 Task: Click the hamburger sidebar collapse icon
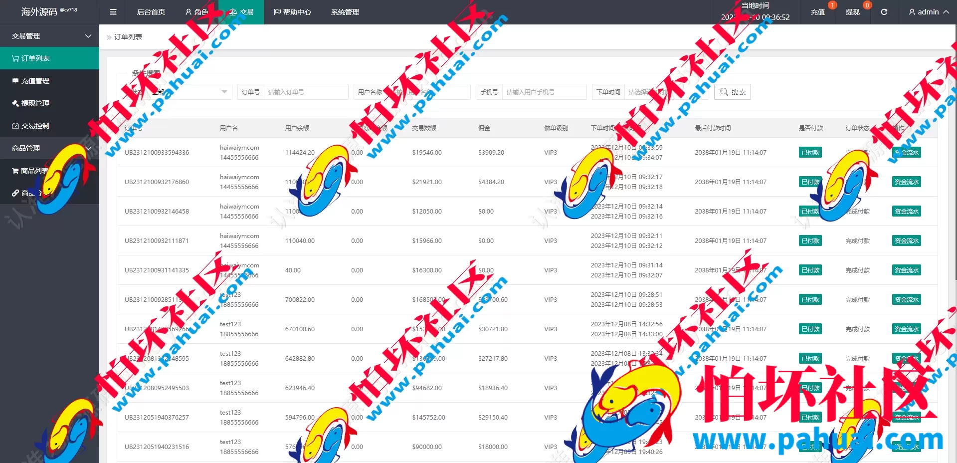[113, 12]
